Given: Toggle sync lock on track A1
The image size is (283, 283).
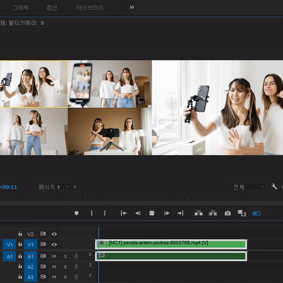Looking at the screenshot, I should [x=43, y=256].
